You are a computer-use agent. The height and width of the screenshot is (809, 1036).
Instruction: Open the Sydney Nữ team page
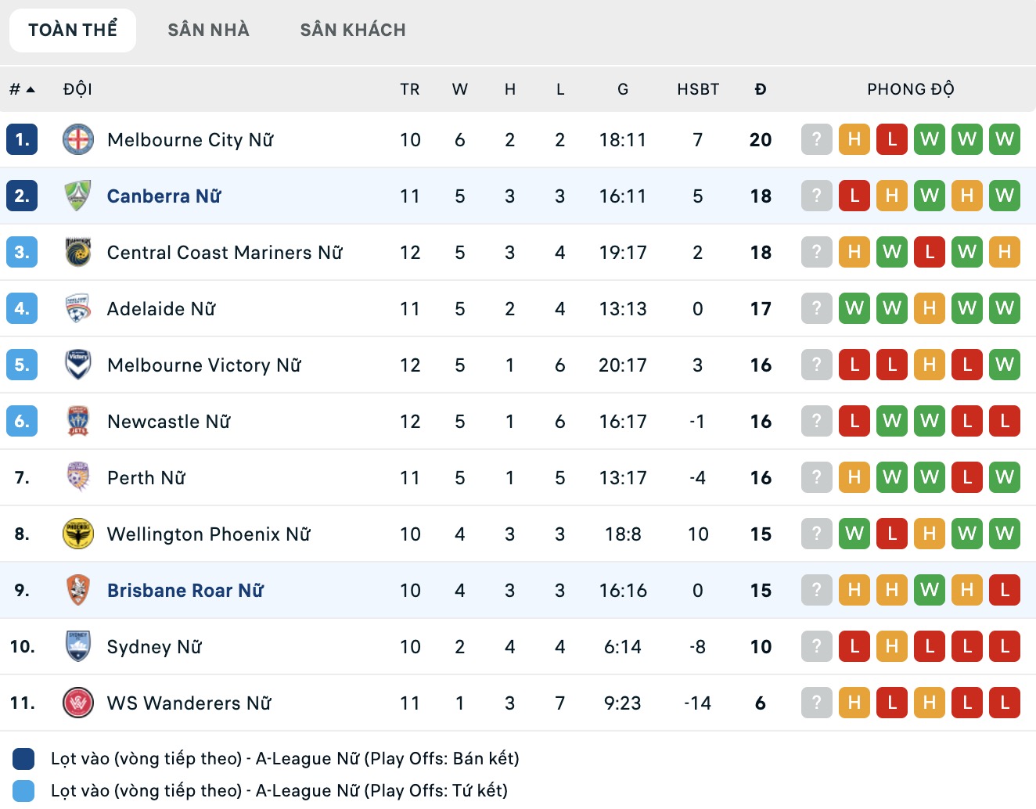(x=154, y=647)
